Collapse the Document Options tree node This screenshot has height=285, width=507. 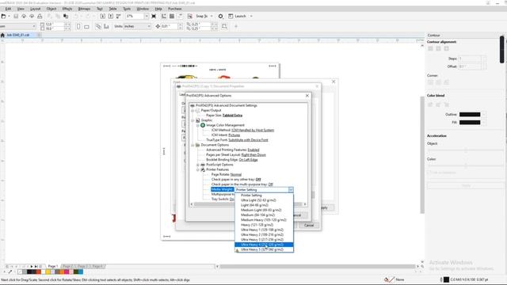point(193,145)
